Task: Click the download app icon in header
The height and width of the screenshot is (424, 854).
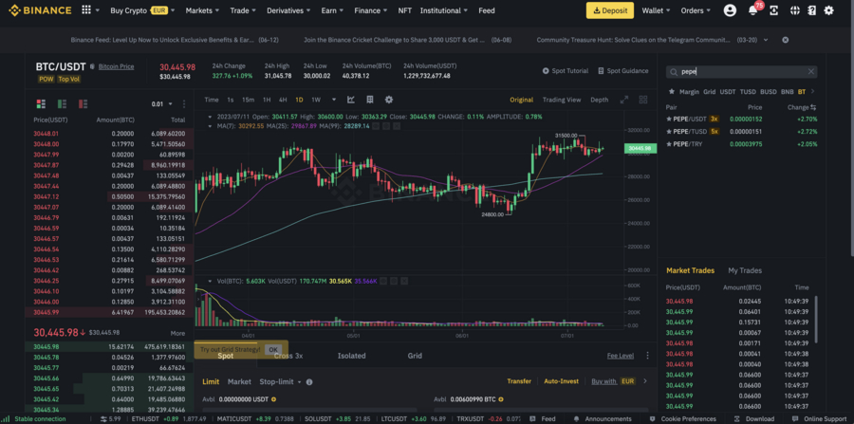Action: pos(773,10)
